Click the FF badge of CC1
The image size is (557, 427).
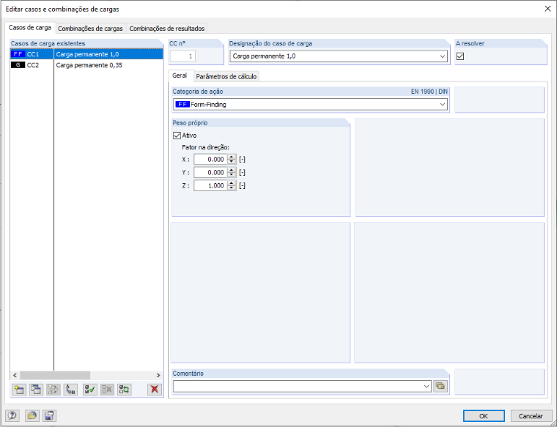(x=18, y=54)
